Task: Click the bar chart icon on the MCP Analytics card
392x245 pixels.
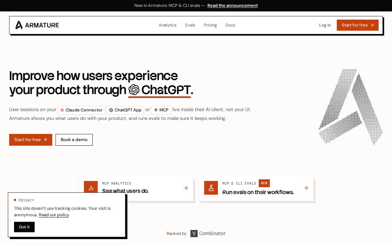Action: [91, 188]
